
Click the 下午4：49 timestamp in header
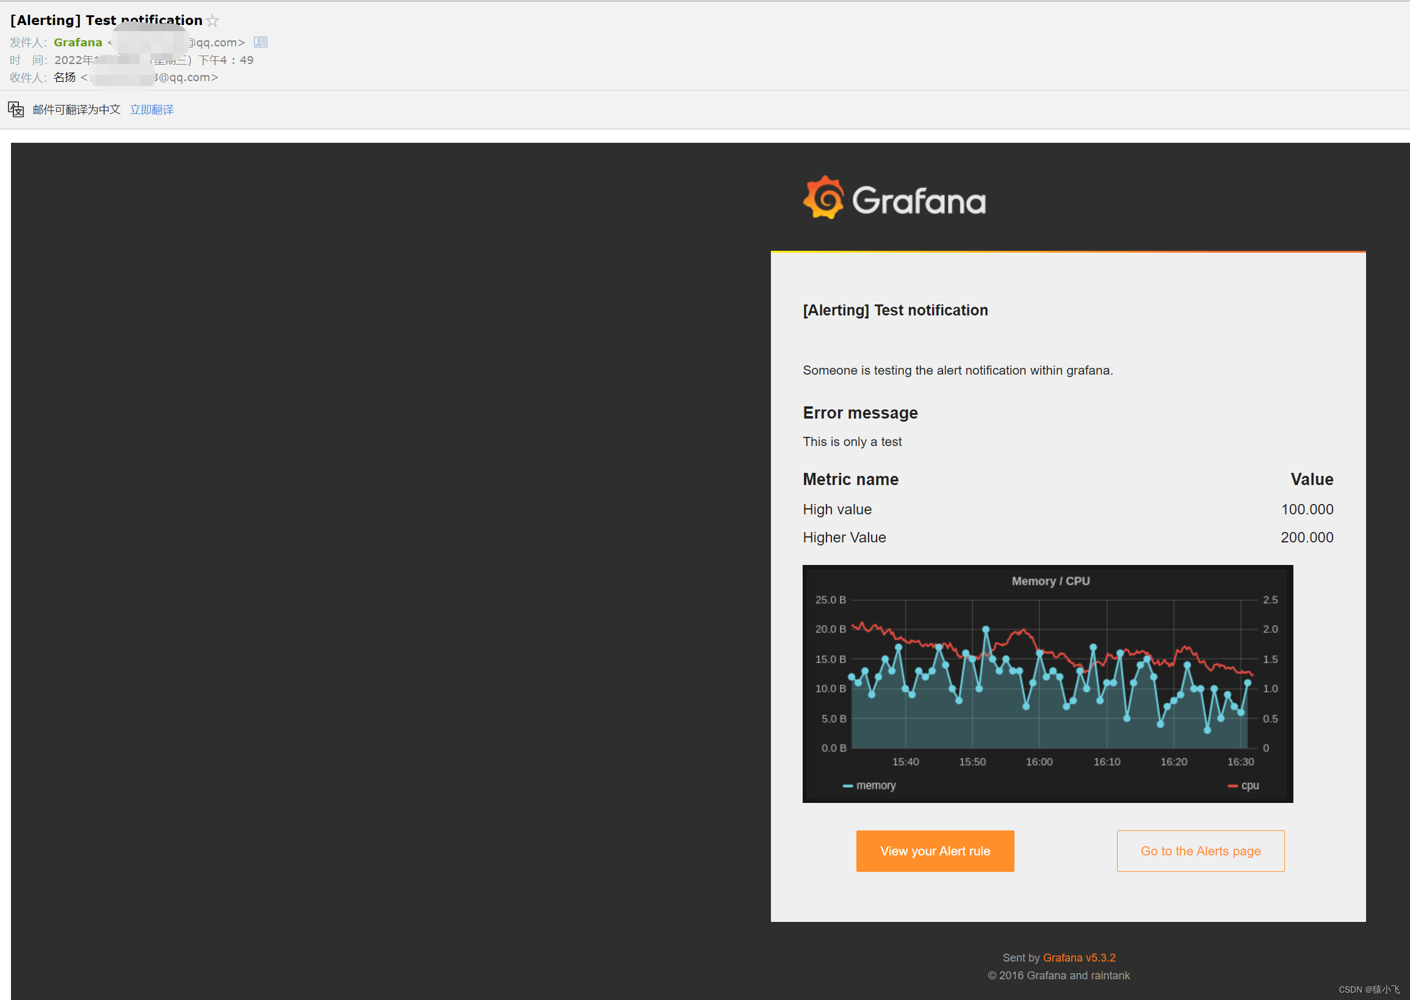225,60
